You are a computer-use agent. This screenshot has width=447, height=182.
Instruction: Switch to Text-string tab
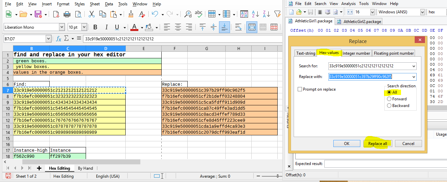306,53
